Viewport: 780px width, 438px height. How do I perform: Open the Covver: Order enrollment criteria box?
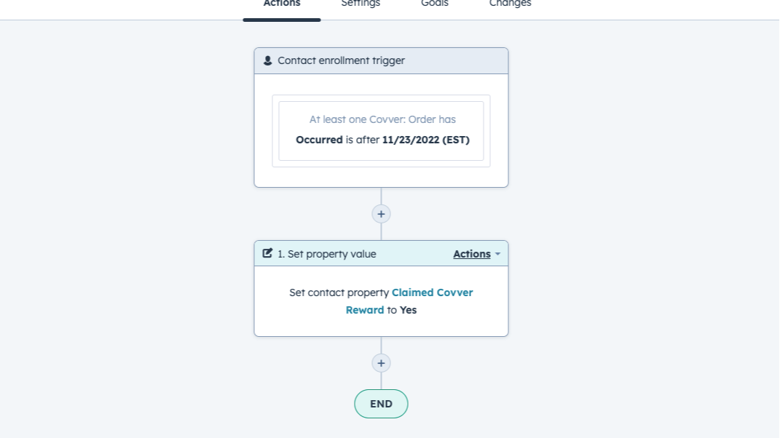click(381, 130)
